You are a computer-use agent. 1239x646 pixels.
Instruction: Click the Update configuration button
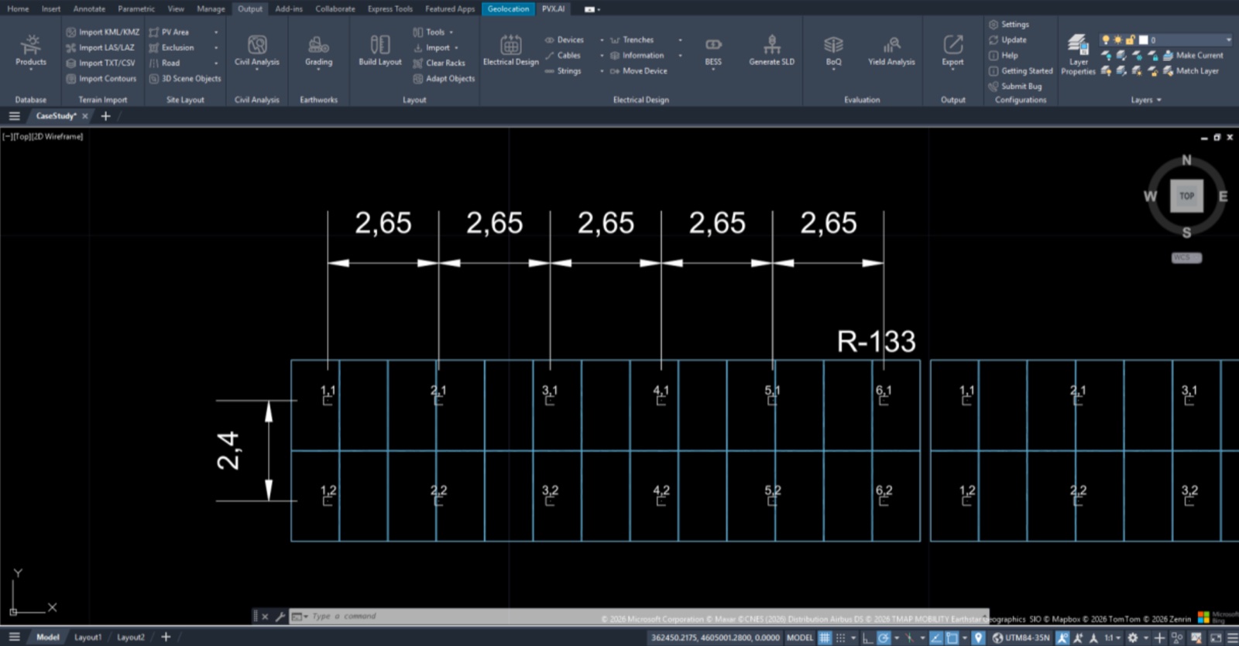pos(1007,39)
